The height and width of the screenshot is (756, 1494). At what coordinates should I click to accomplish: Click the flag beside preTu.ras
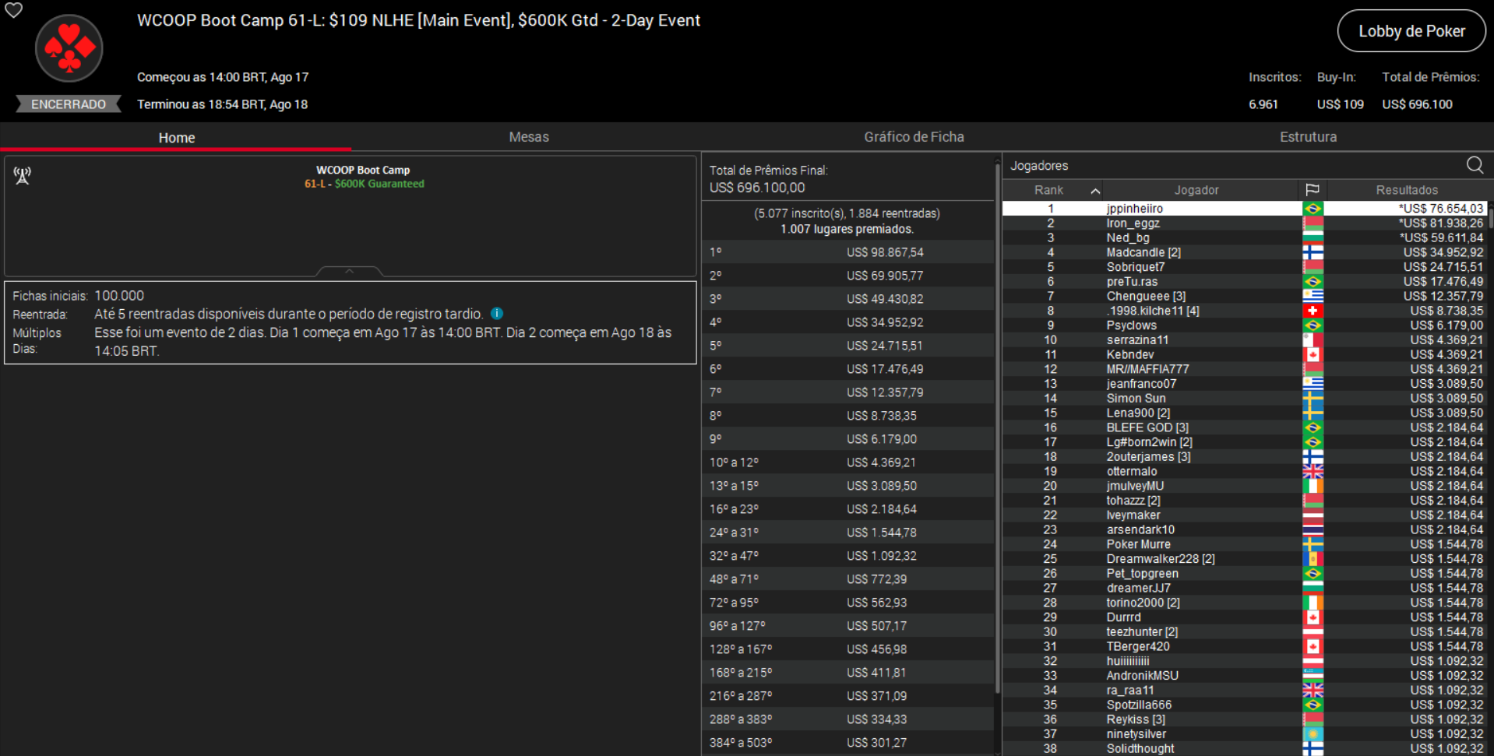tap(1313, 282)
